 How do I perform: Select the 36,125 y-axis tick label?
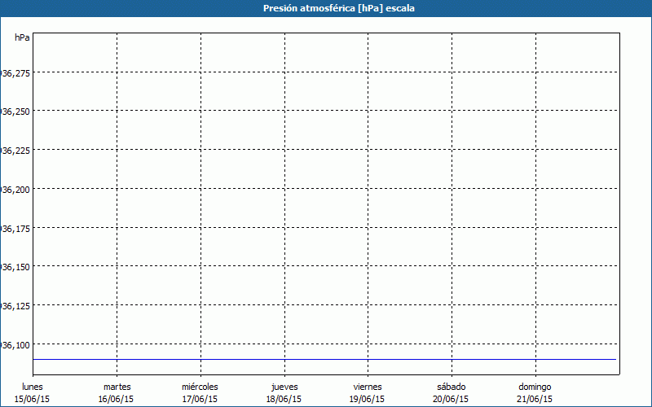(x=15, y=306)
